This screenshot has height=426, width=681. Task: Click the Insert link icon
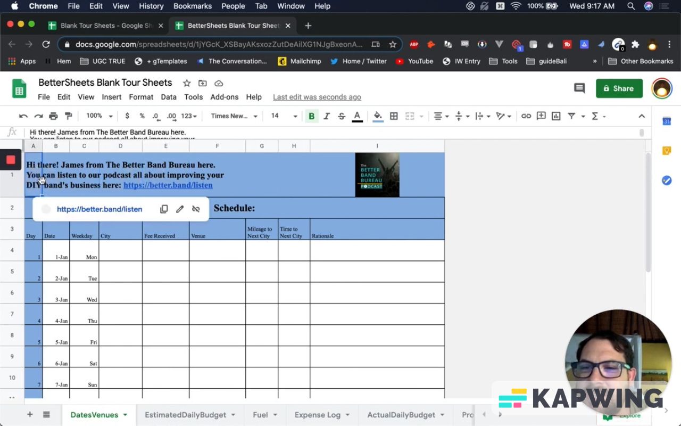pyautogui.click(x=526, y=116)
